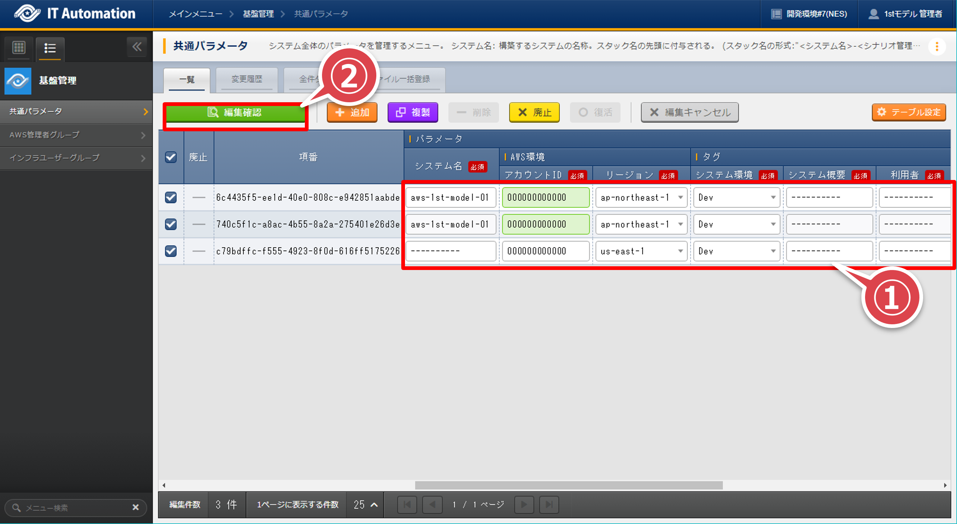Uncheck first row checkbox 6c4435f5
This screenshot has height=524, width=957.
(x=171, y=197)
